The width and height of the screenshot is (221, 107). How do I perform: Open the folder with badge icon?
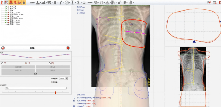120,2
